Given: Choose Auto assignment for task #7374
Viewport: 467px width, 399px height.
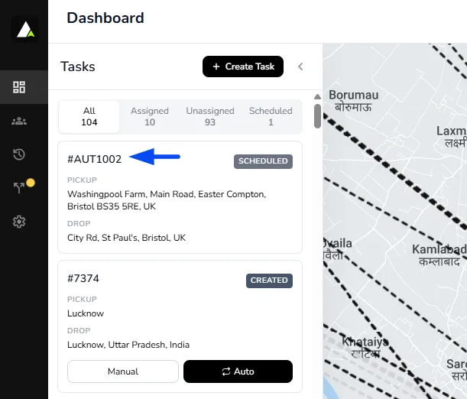Looking at the screenshot, I should coord(238,371).
